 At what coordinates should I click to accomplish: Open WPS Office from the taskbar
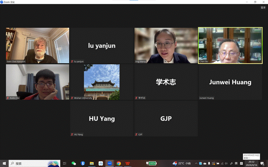point(128,163)
